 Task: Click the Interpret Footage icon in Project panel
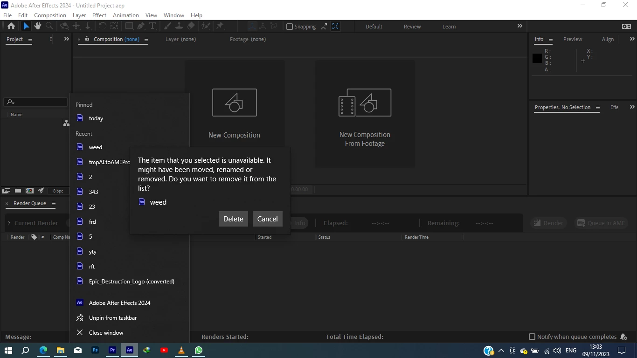click(x=7, y=191)
